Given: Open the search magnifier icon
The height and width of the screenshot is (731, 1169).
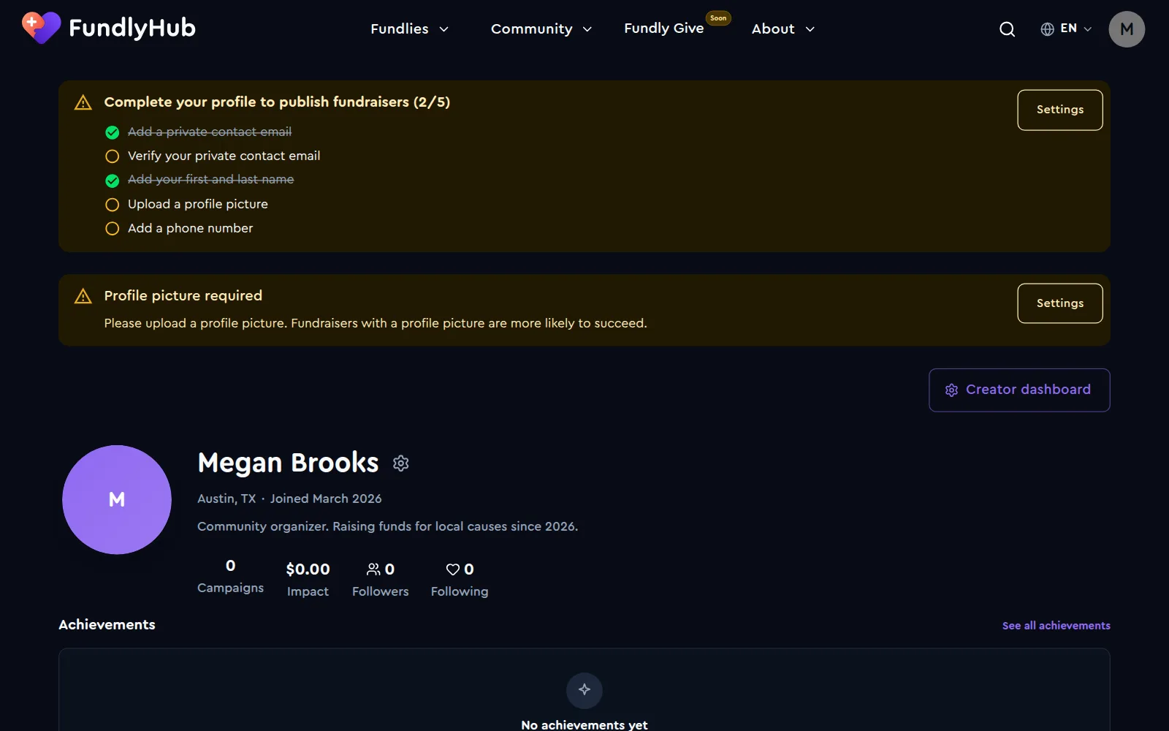Looking at the screenshot, I should tap(1007, 29).
